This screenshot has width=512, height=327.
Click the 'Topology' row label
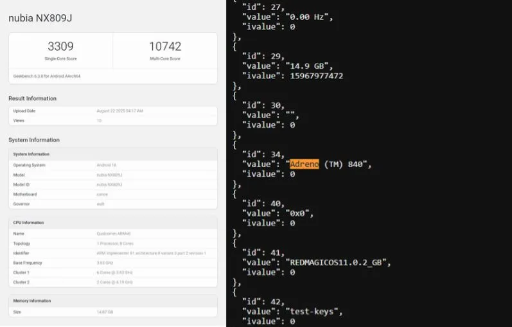22,243
